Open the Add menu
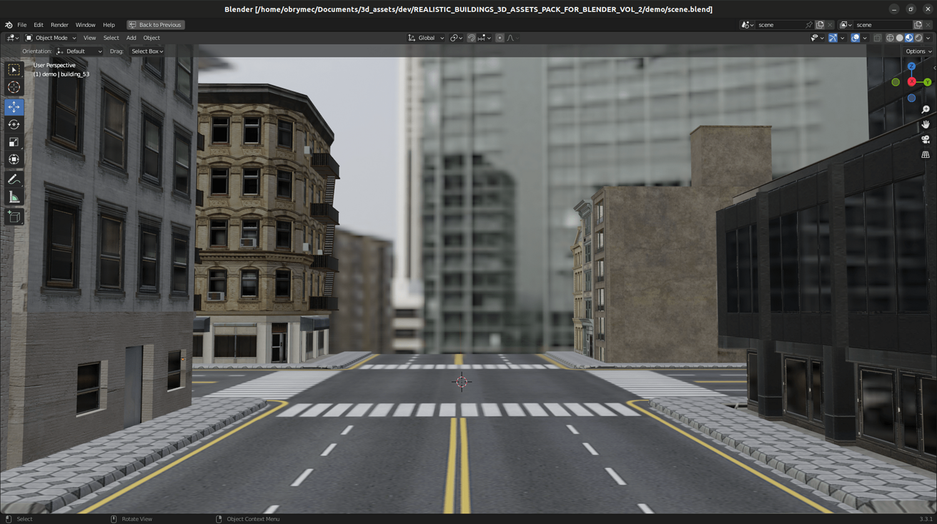The height and width of the screenshot is (524, 937). coord(131,38)
